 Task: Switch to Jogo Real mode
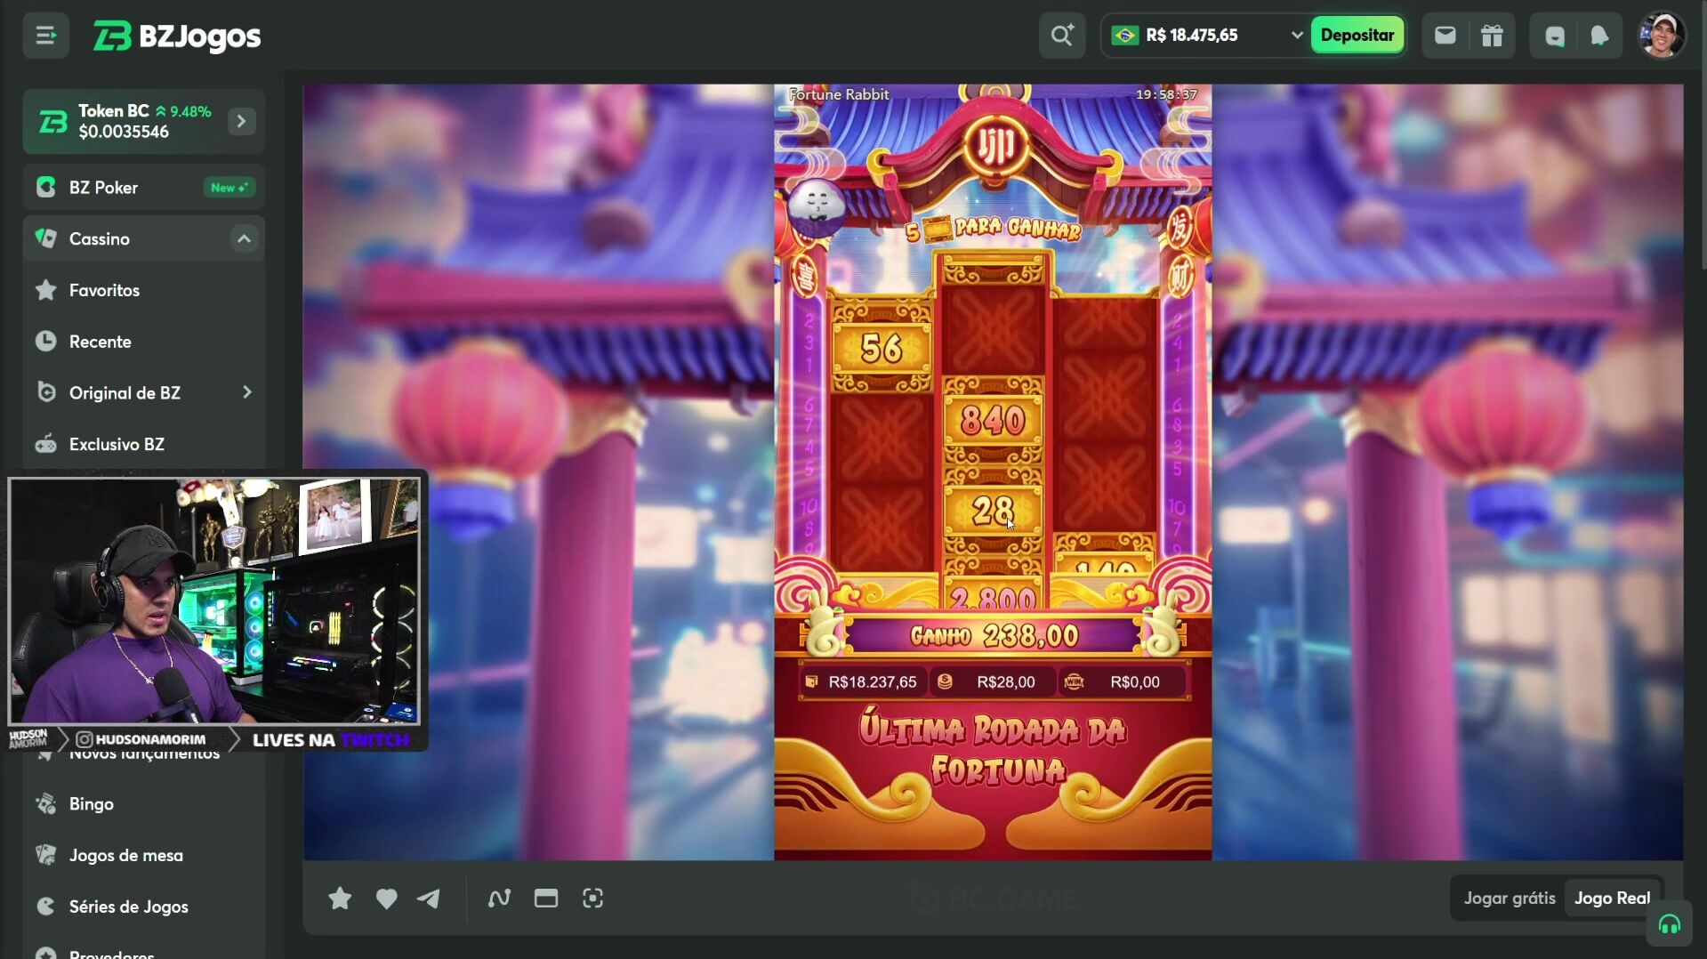[1612, 898]
